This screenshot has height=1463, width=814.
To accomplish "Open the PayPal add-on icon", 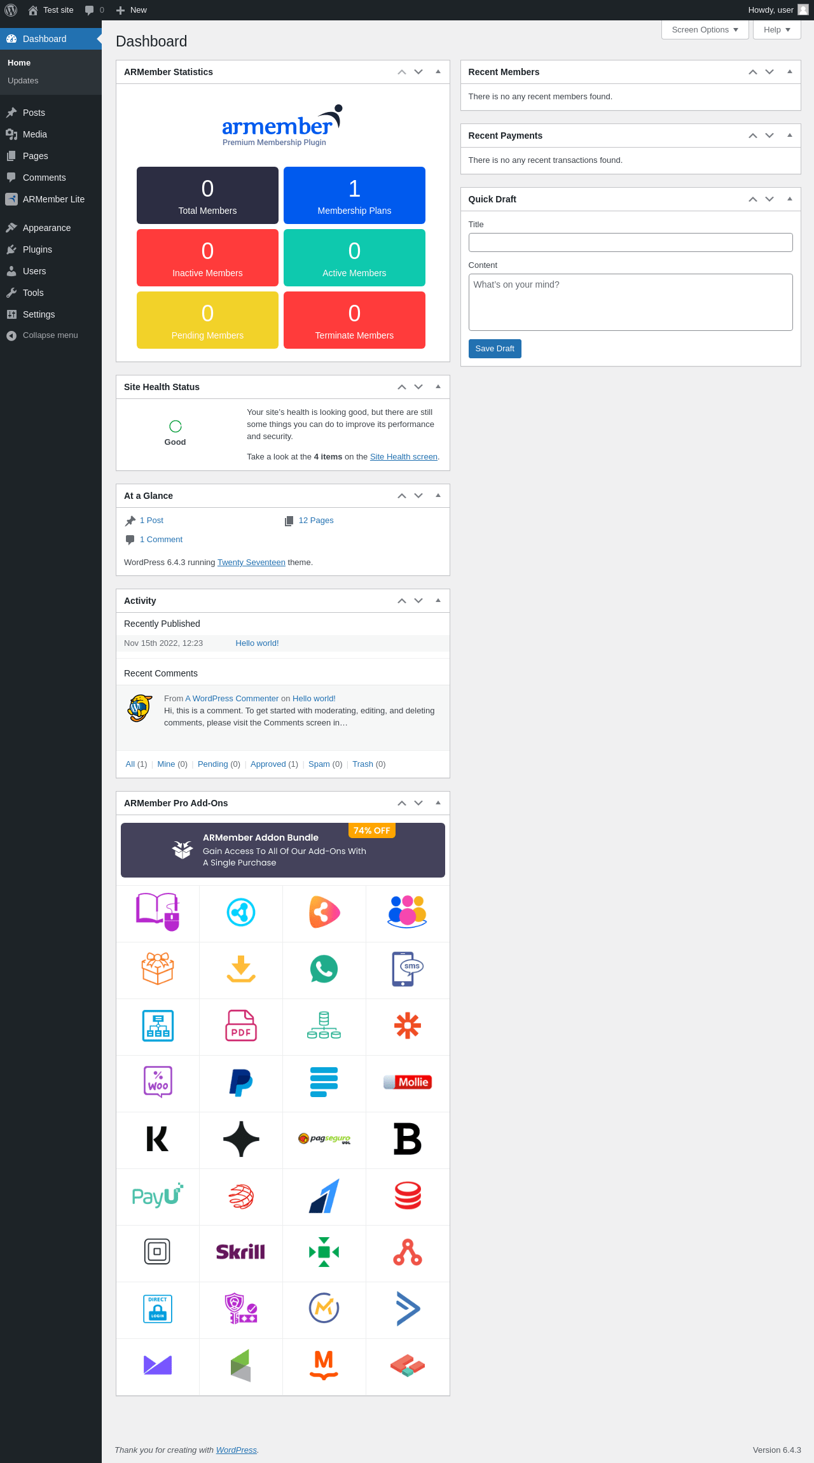I will (x=241, y=1082).
